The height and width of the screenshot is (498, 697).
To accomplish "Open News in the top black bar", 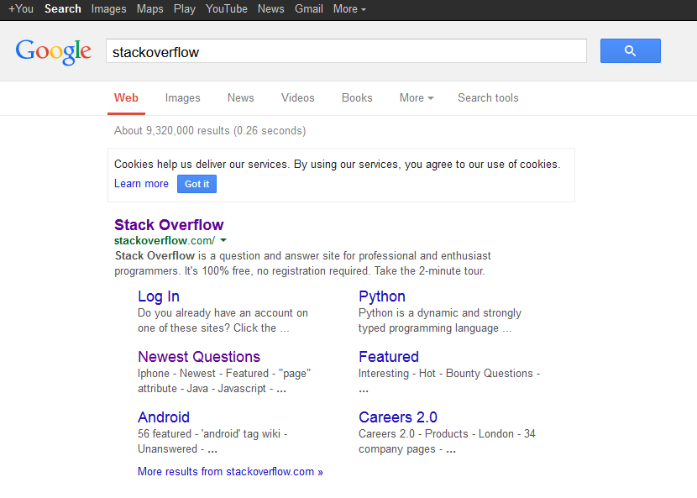I will (270, 9).
